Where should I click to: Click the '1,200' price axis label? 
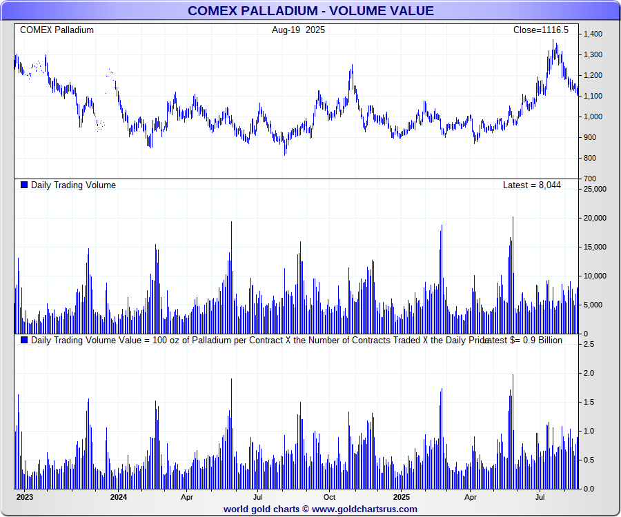pos(593,75)
